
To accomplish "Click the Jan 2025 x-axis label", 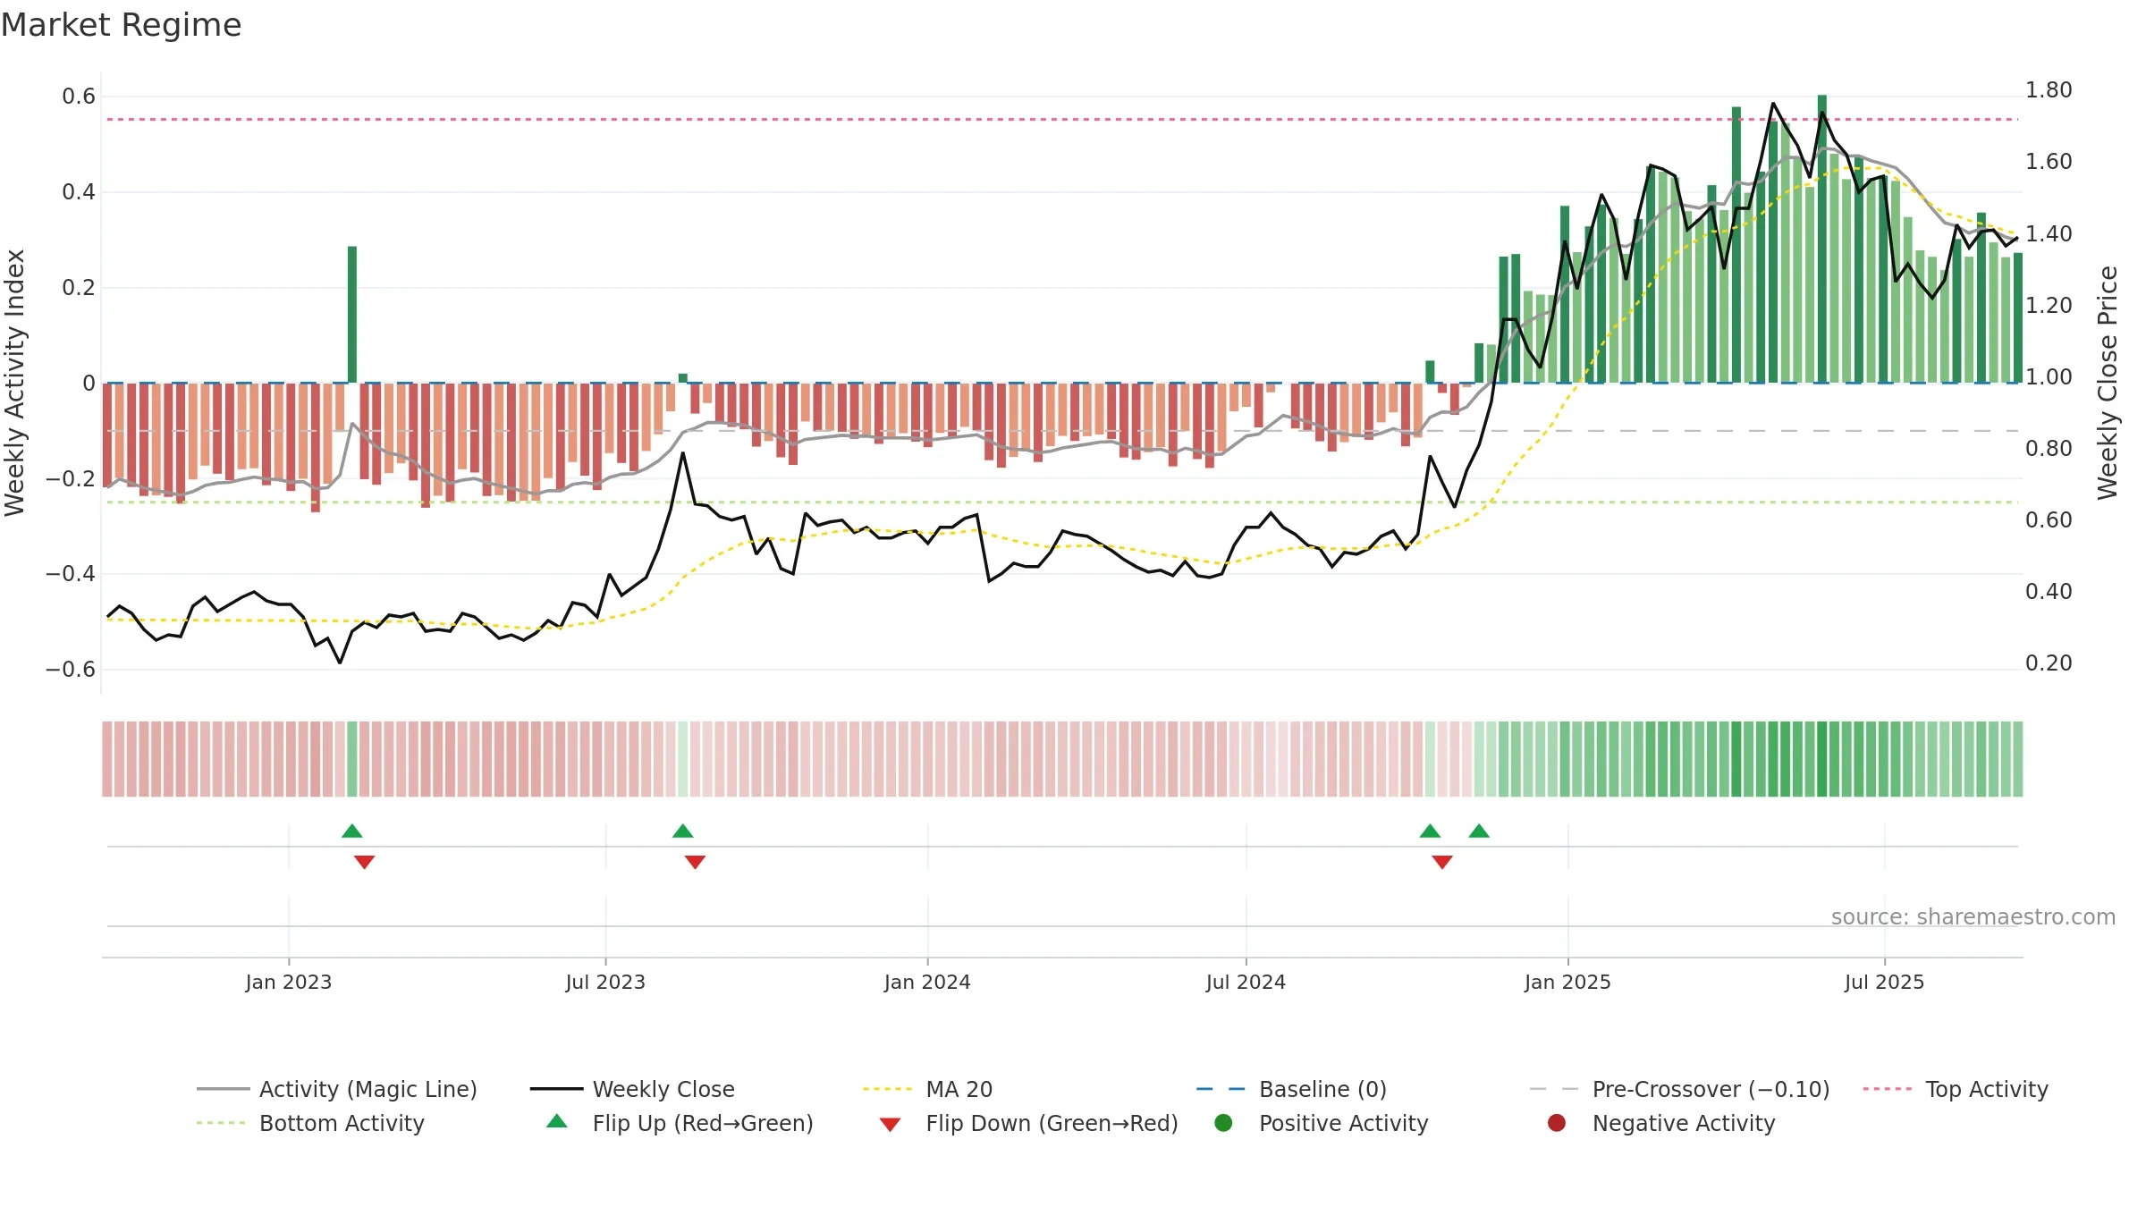I will (x=1567, y=983).
